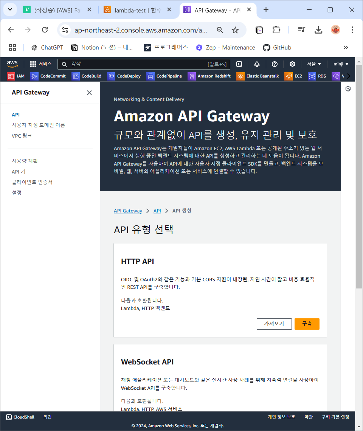Select API in the side navigation
Screen dimensions: 363x431
[x=16, y=115]
